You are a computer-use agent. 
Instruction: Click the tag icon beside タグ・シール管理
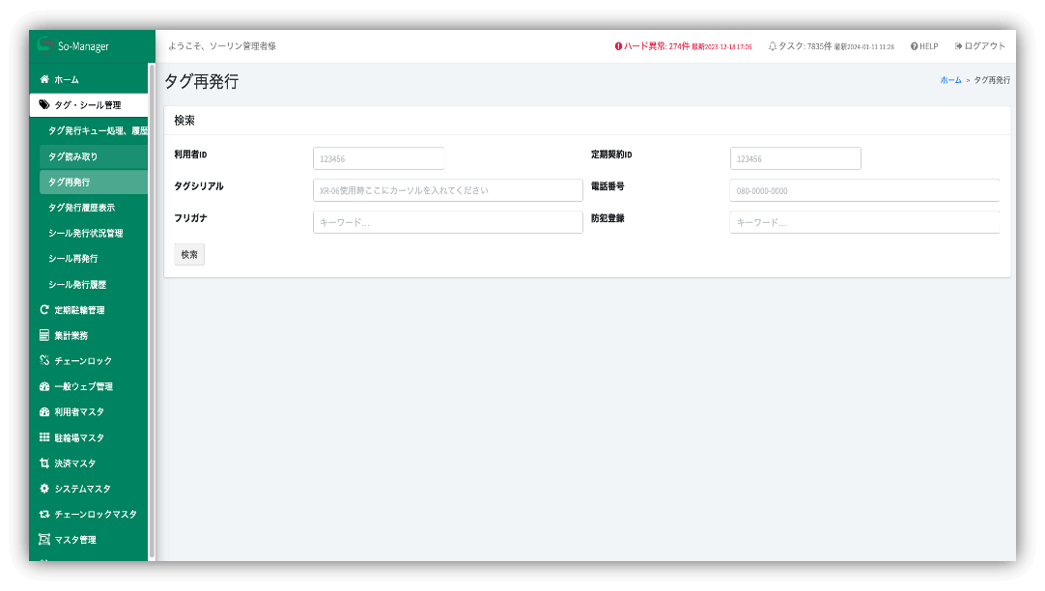click(x=44, y=104)
